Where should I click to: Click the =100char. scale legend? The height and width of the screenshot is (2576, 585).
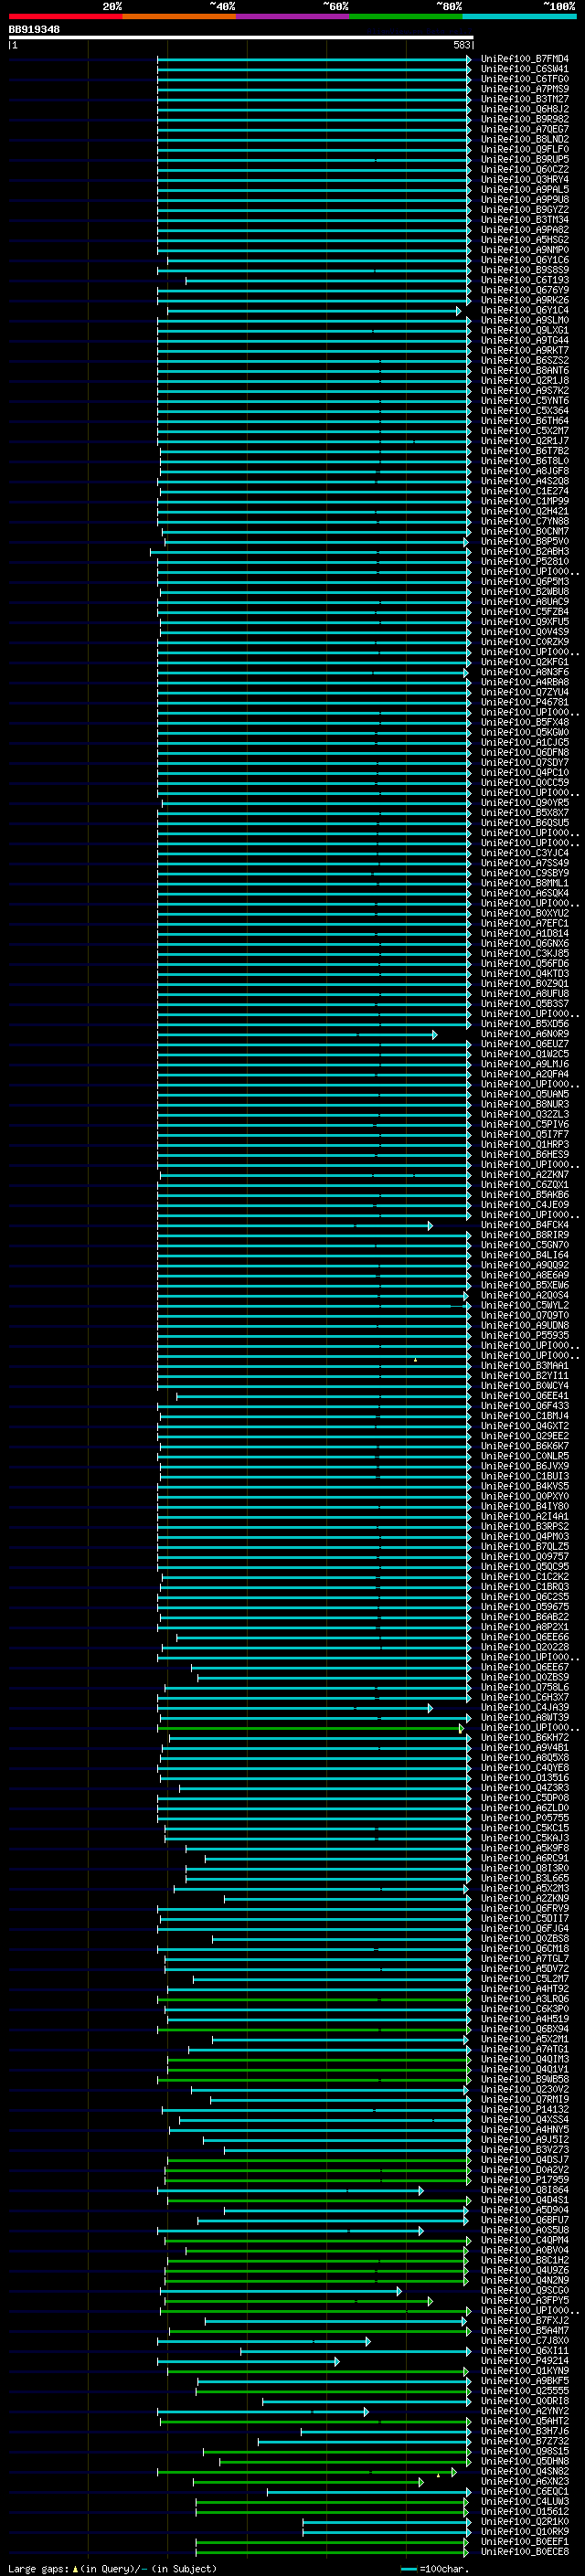[x=435, y=2569]
